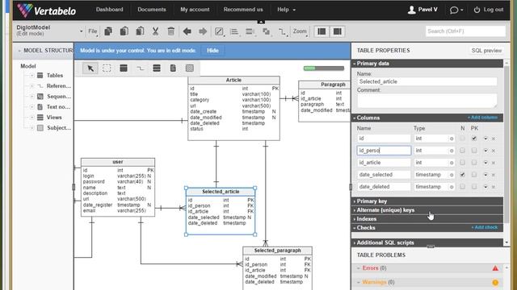517x290 pixels.
Task: Click the delete trash can icon
Action: pyautogui.click(x=170, y=31)
